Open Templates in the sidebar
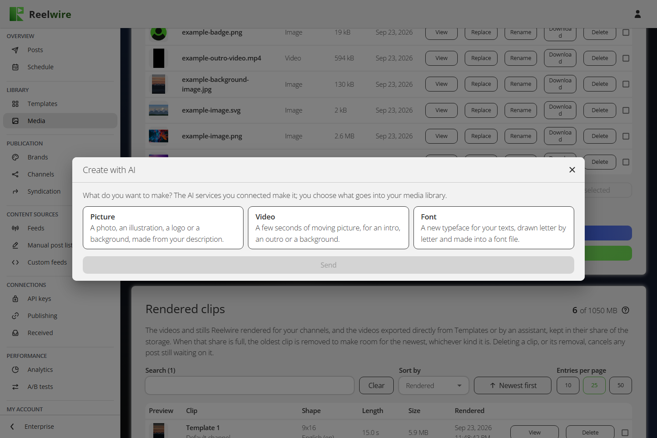Image resolution: width=657 pixels, height=438 pixels. 60,104
